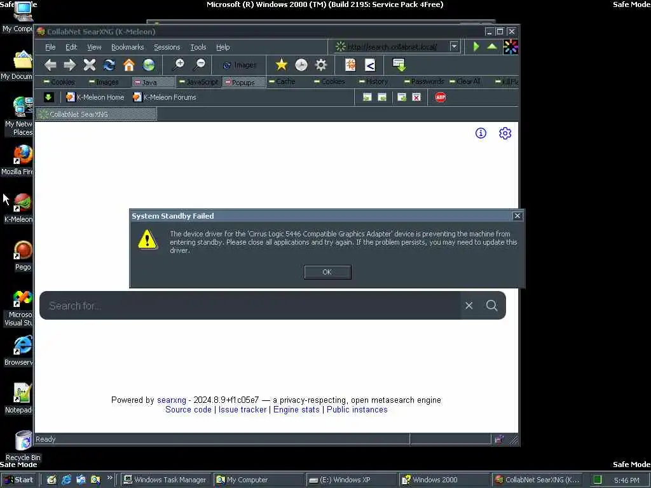Click the new tab green plus page icon

[402, 97]
